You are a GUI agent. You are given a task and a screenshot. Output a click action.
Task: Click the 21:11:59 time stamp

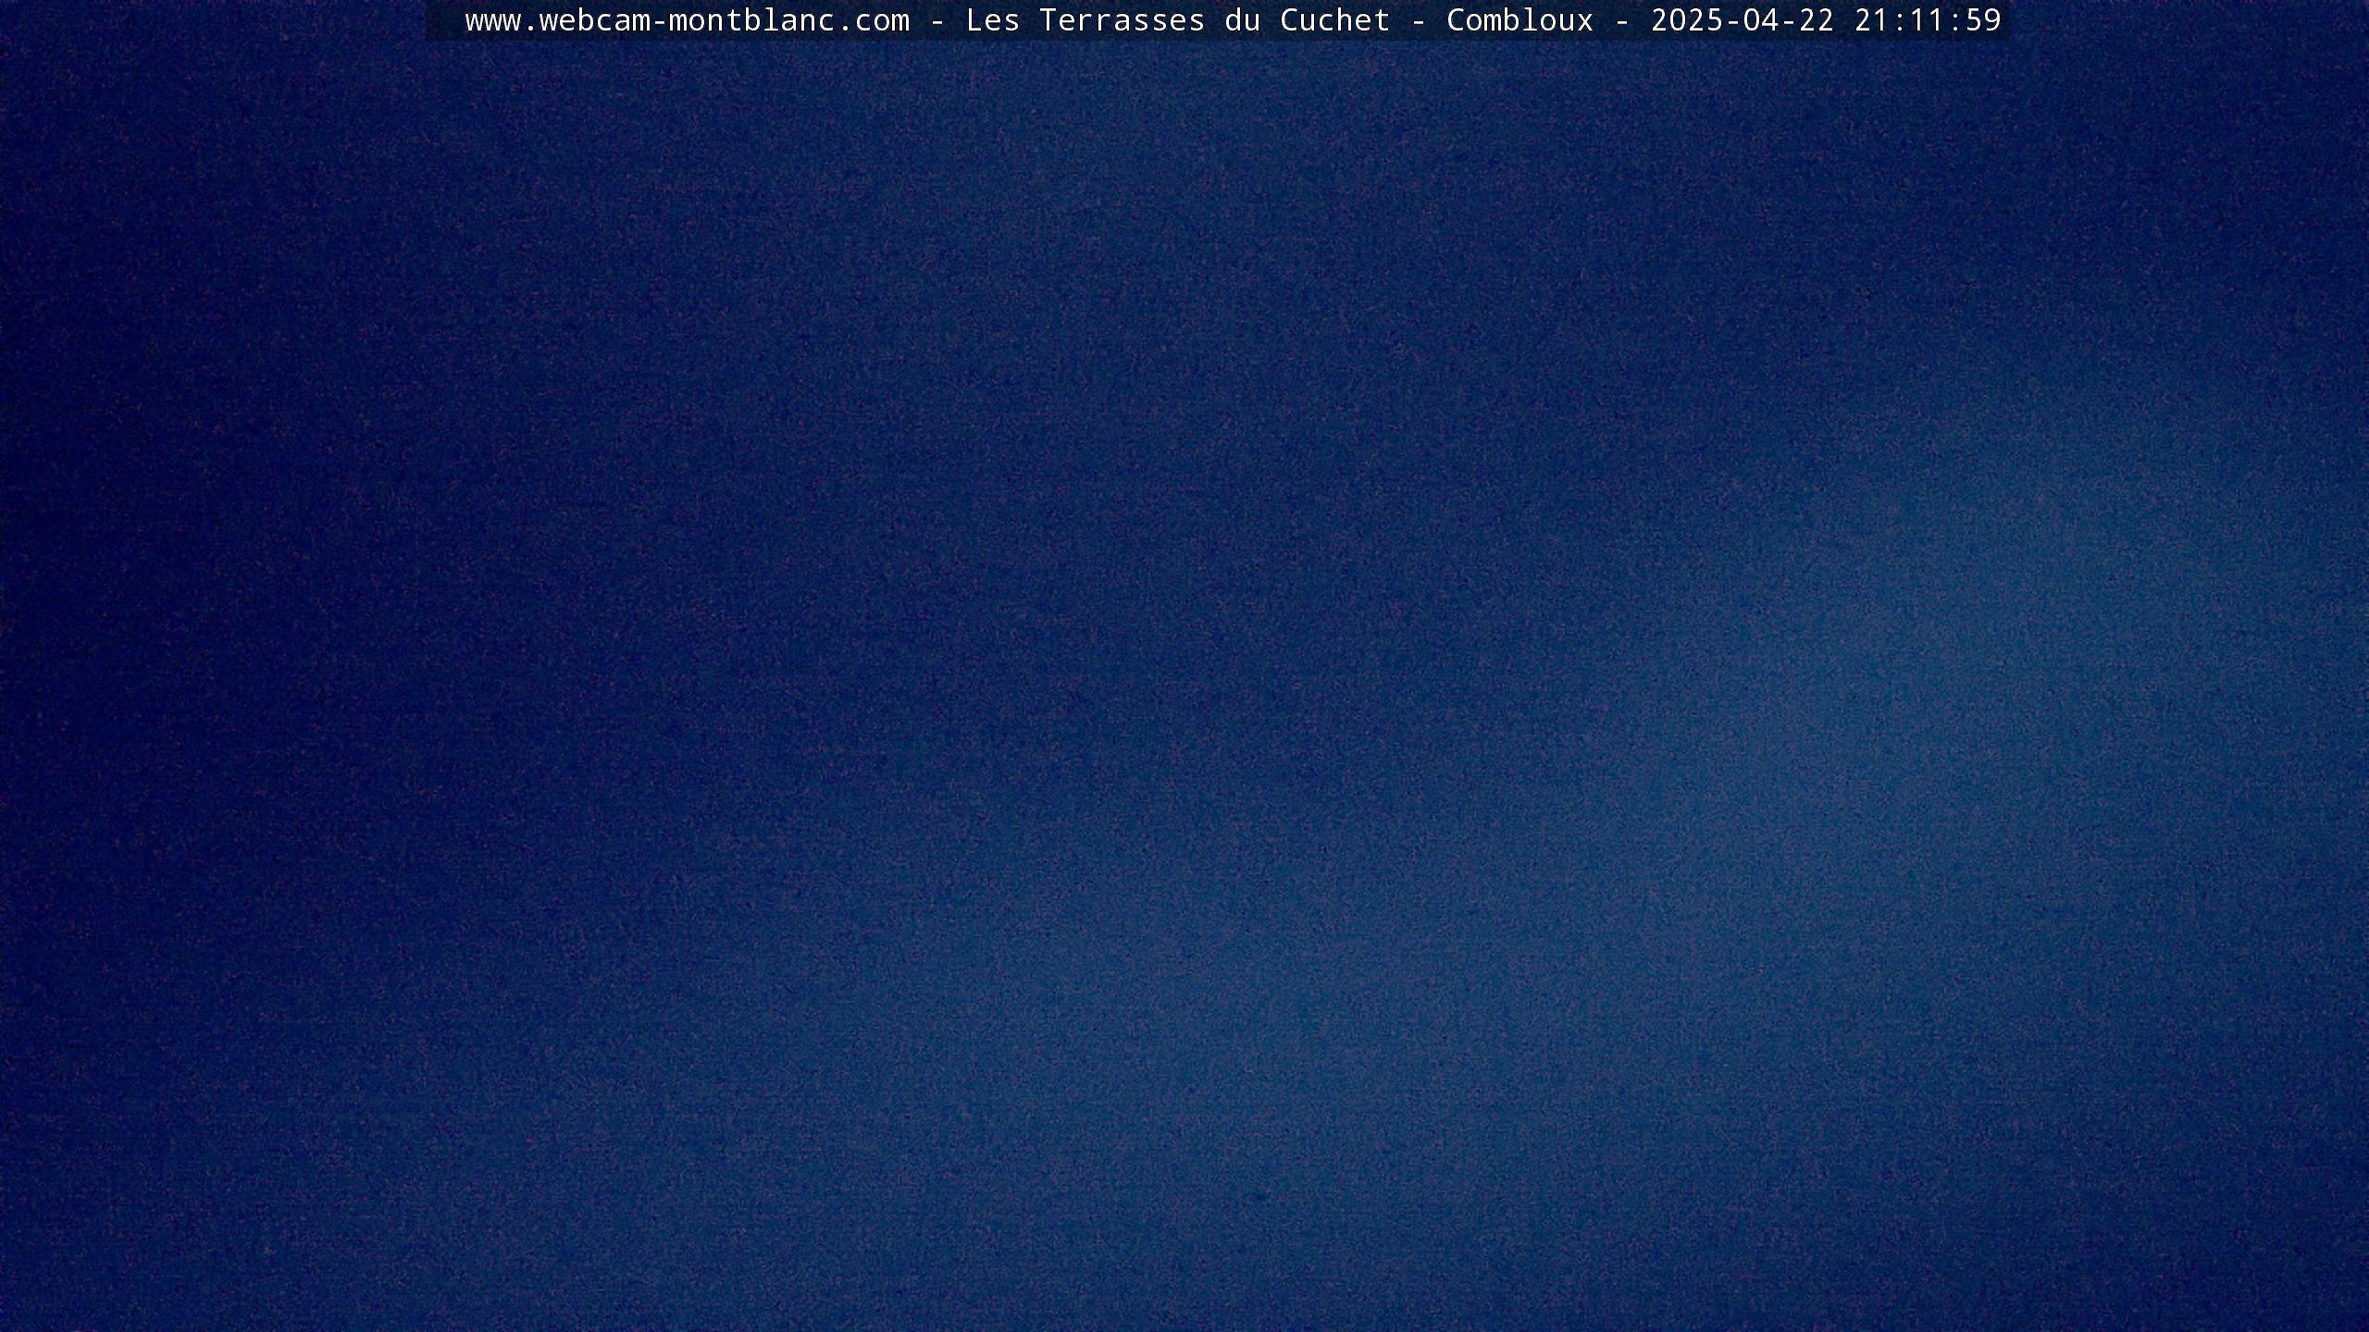click(1928, 20)
